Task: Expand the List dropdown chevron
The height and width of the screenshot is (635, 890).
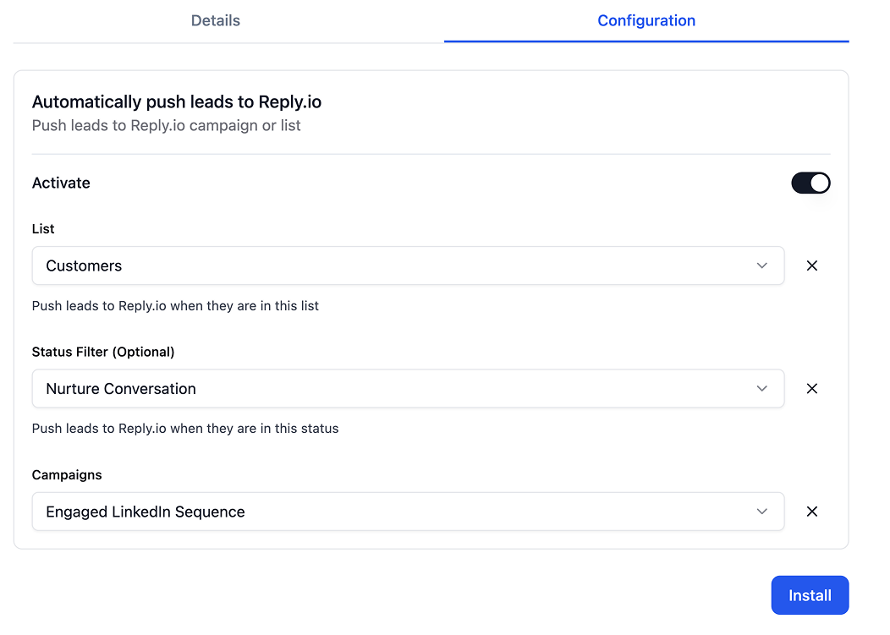Action: pos(761,265)
